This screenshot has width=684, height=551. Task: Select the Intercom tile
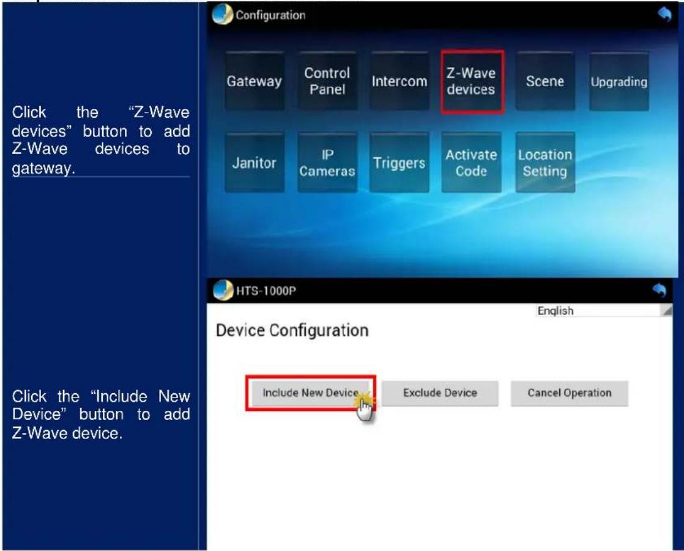(399, 81)
